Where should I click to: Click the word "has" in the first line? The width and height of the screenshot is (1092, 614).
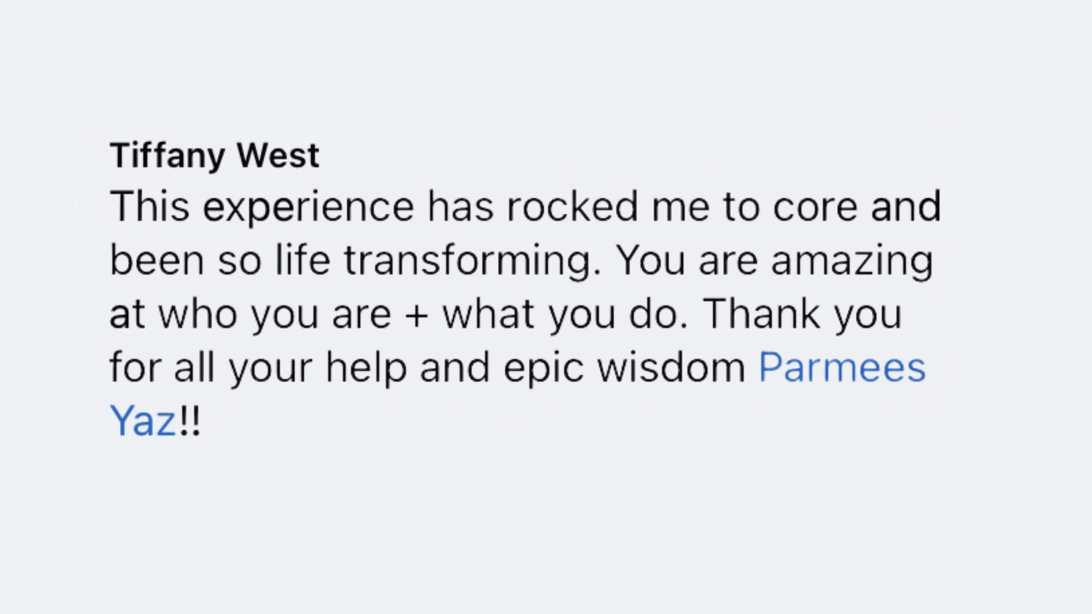tap(460, 206)
